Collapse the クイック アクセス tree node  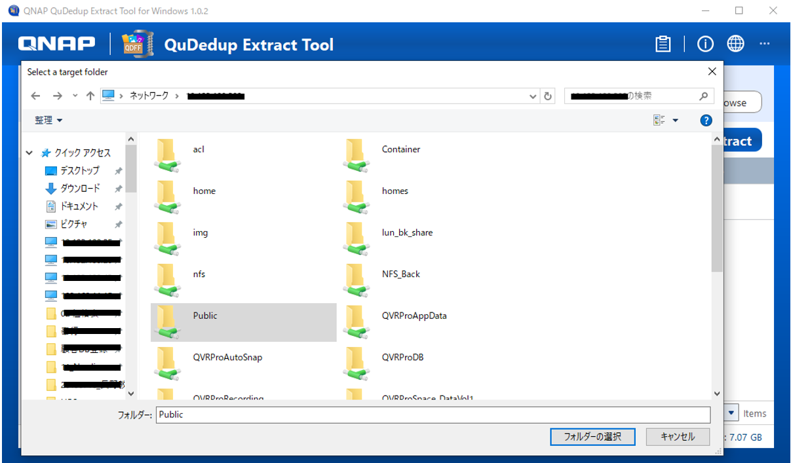(29, 153)
